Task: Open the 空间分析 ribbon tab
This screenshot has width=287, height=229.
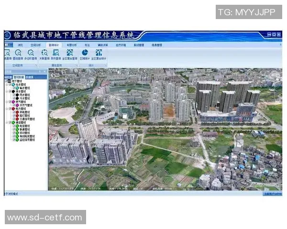Action: [35, 44]
